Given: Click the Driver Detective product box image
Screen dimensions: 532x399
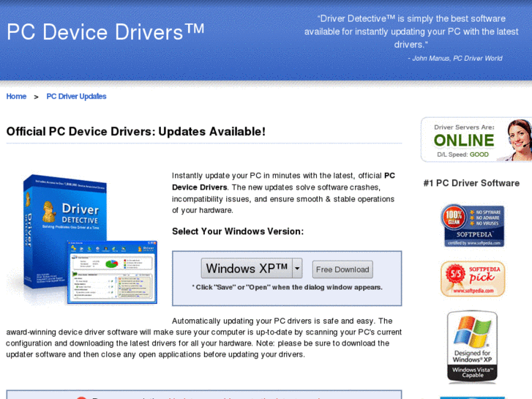Looking at the screenshot, I should [64, 233].
